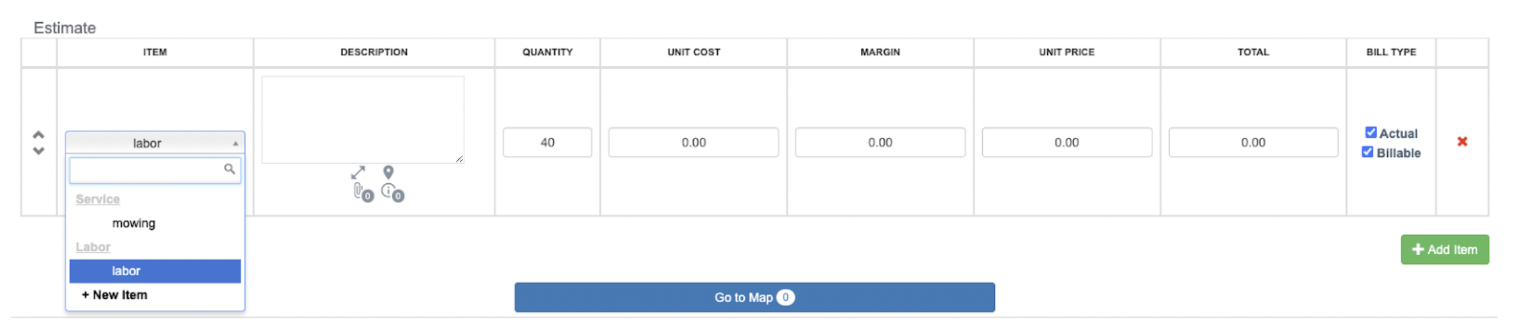Open attachments via the paperclip icon
Screen dimensions: 1514x330
pos(360,191)
